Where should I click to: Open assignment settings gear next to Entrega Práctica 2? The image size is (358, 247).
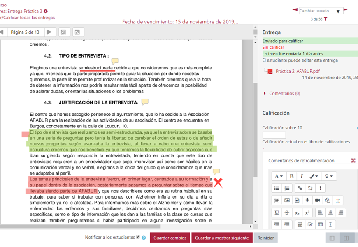(46, 11)
